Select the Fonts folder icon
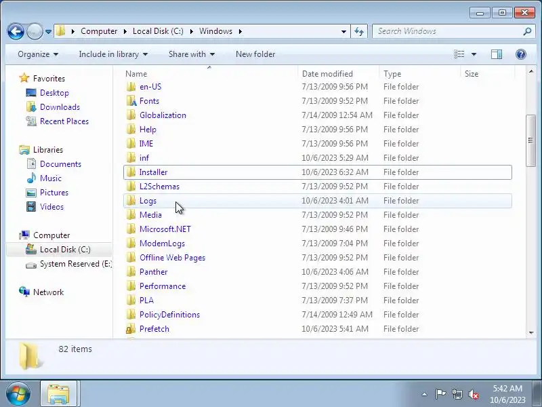The width and height of the screenshot is (542, 407). click(x=131, y=100)
